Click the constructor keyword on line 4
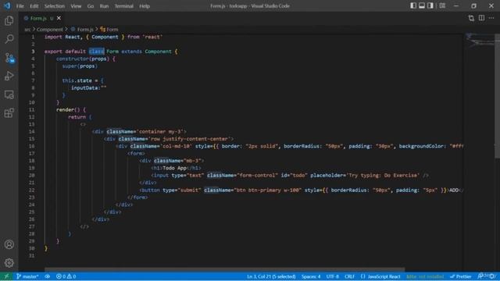500x281 pixels. point(73,59)
